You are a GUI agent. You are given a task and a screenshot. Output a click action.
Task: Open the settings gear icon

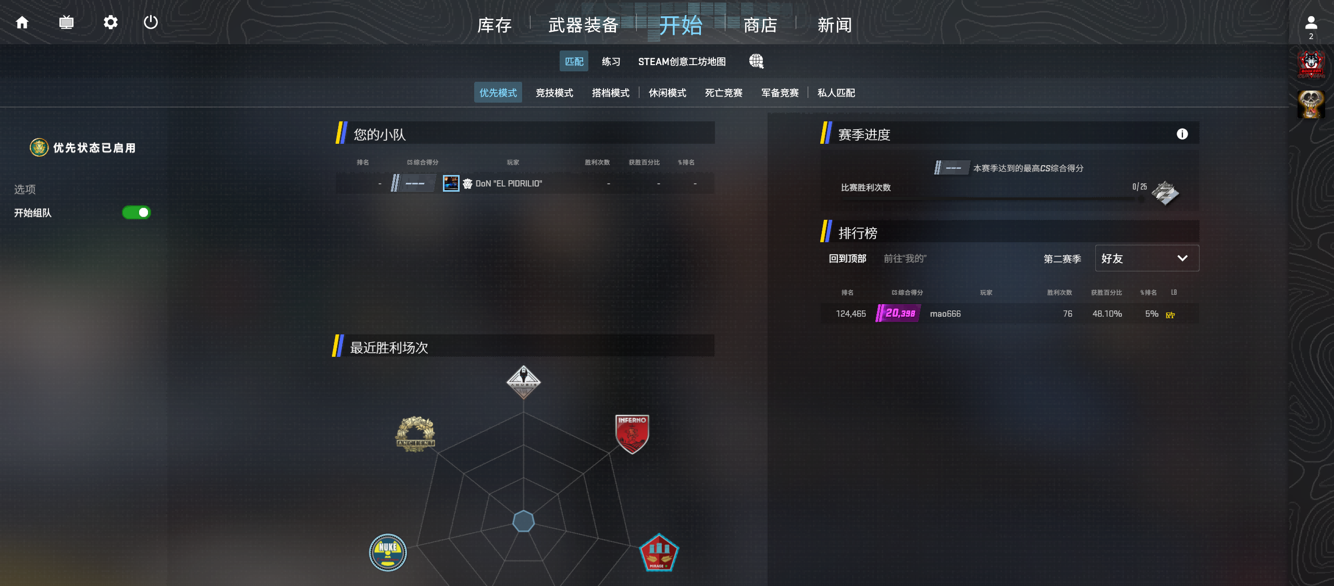[x=110, y=22]
